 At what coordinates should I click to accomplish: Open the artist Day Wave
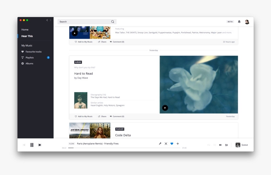click(83, 78)
